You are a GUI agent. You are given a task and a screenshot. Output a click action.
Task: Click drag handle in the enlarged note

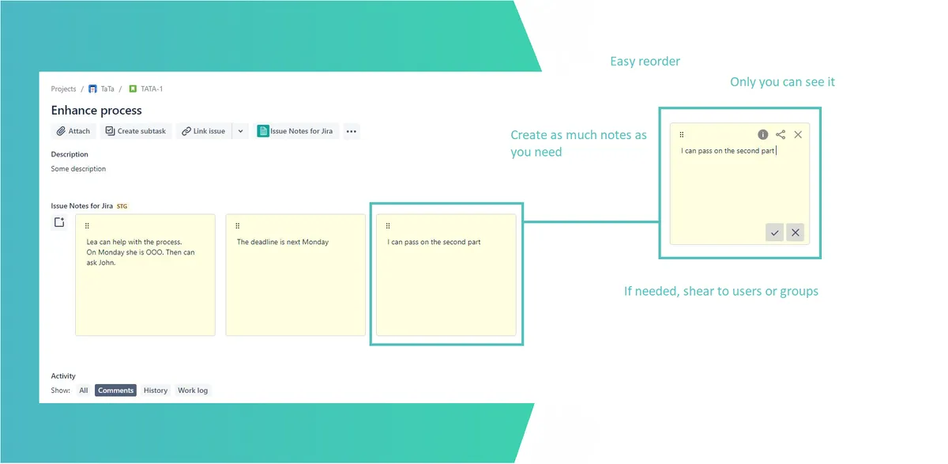pos(682,135)
